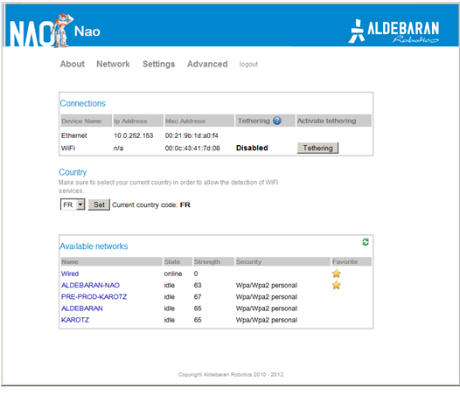Viewport: 460px width, 395px height.
Task: Open the About menu
Action: pyautogui.click(x=73, y=64)
